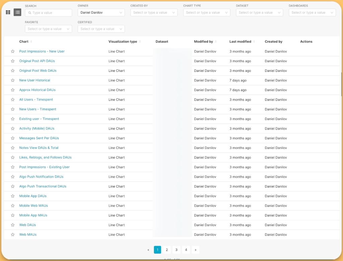Sort the Last modified column

click(254, 42)
